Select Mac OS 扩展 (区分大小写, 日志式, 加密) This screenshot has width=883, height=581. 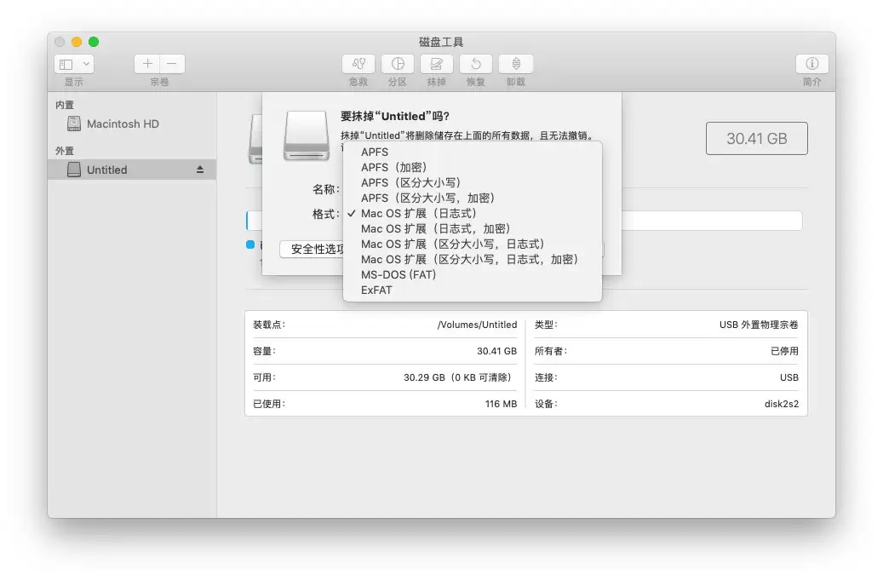point(472,259)
